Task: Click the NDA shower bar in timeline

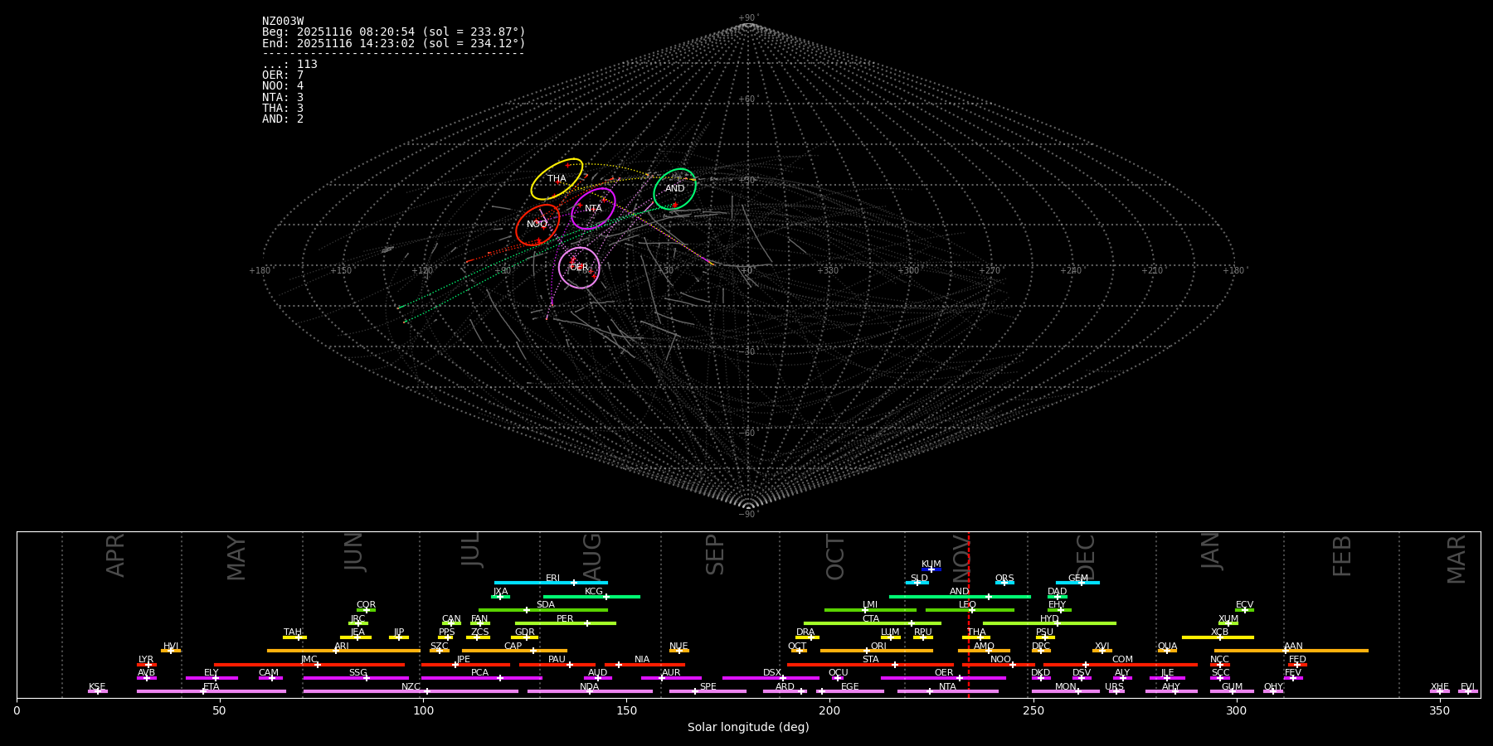Action: tap(590, 691)
